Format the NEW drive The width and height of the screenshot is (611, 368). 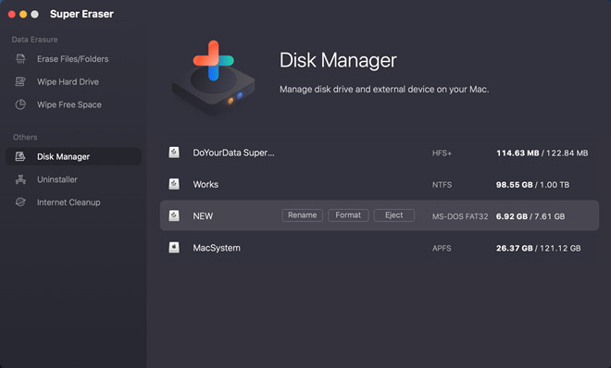[x=348, y=215]
